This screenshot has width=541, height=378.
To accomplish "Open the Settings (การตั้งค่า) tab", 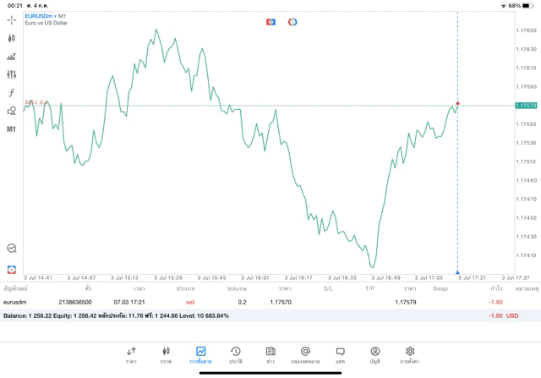I will pyautogui.click(x=410, y=354).
